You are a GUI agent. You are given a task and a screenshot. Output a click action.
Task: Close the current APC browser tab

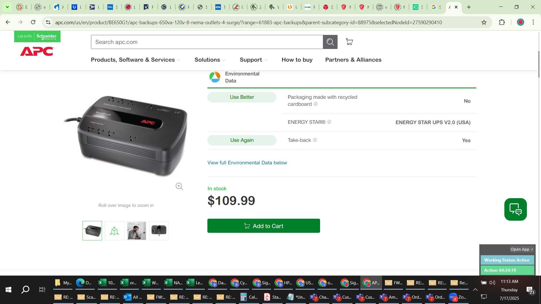click(456, 7)
